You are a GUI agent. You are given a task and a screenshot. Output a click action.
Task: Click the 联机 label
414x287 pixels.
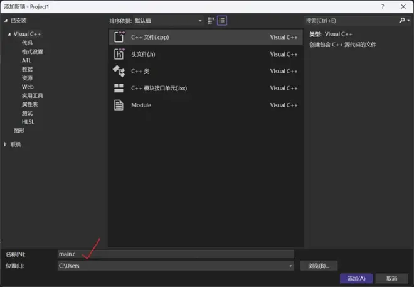[16, 144]
